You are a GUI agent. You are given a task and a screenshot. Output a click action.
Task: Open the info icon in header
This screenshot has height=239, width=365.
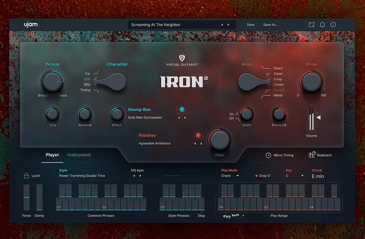coord(333,24)
